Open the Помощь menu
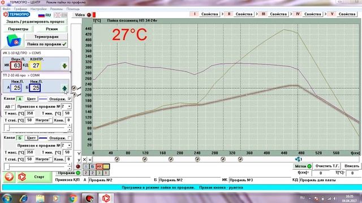The height and width of the screenshot is (203, 362). pos(73,9)
